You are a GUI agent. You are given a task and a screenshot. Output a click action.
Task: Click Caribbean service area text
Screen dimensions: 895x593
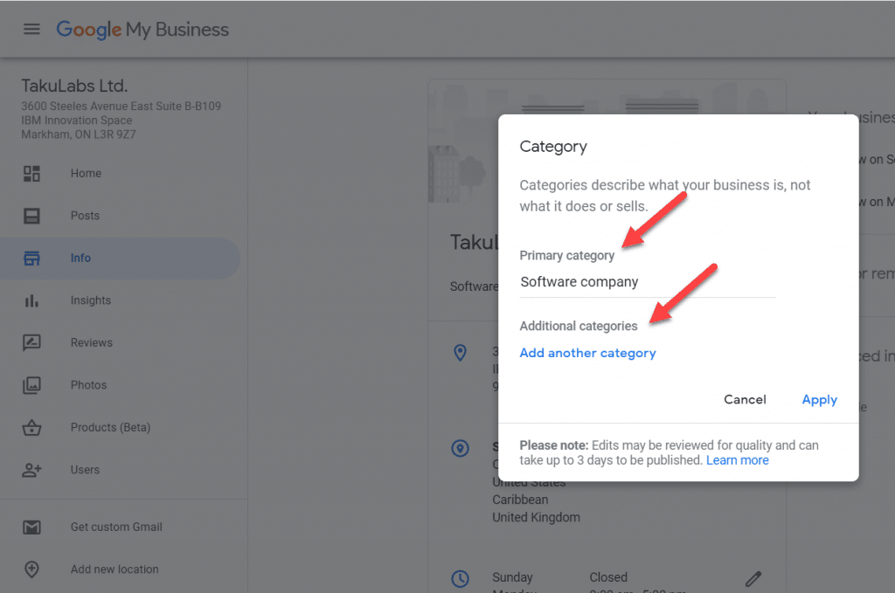pyautogui.click(x=520, y=500)
